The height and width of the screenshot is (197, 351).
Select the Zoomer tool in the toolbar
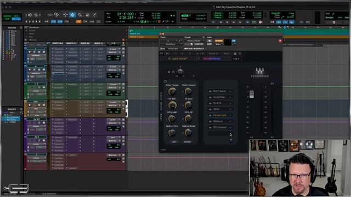56,15
